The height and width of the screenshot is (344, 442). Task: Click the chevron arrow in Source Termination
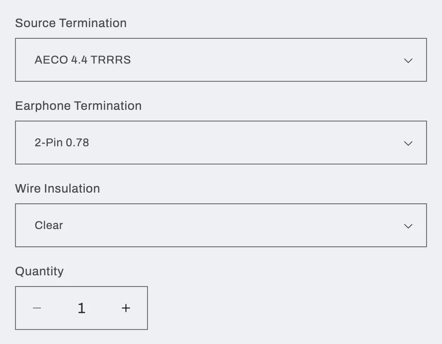408,60
